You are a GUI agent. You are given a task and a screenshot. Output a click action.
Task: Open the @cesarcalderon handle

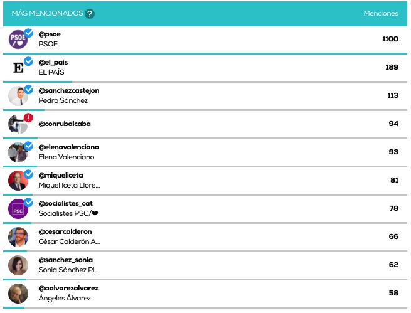(x=65, y=232)
